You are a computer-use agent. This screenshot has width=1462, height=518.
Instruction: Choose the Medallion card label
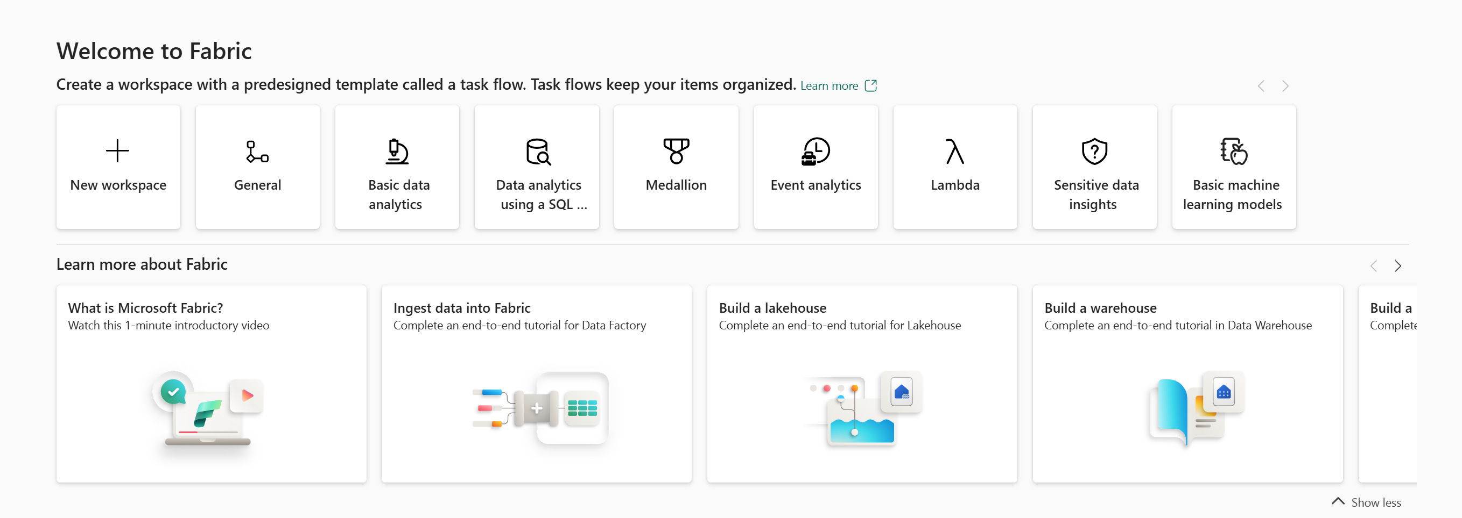tap(676, 185)
